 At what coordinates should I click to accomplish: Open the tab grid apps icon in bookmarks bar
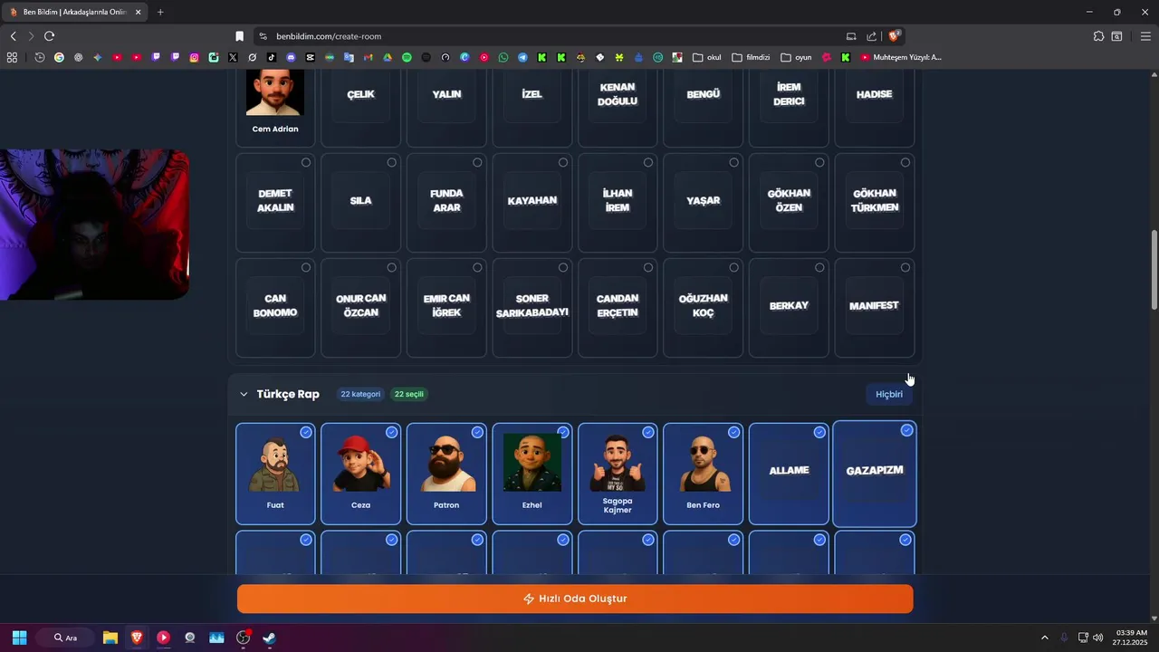(12, 57)
